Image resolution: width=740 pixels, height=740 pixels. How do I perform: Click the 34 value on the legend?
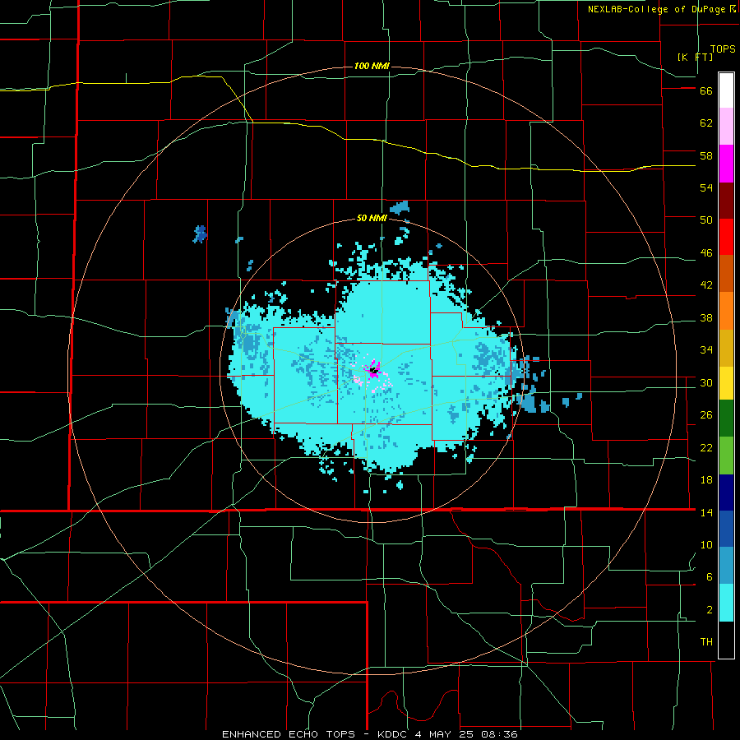[x=706, y=350]
